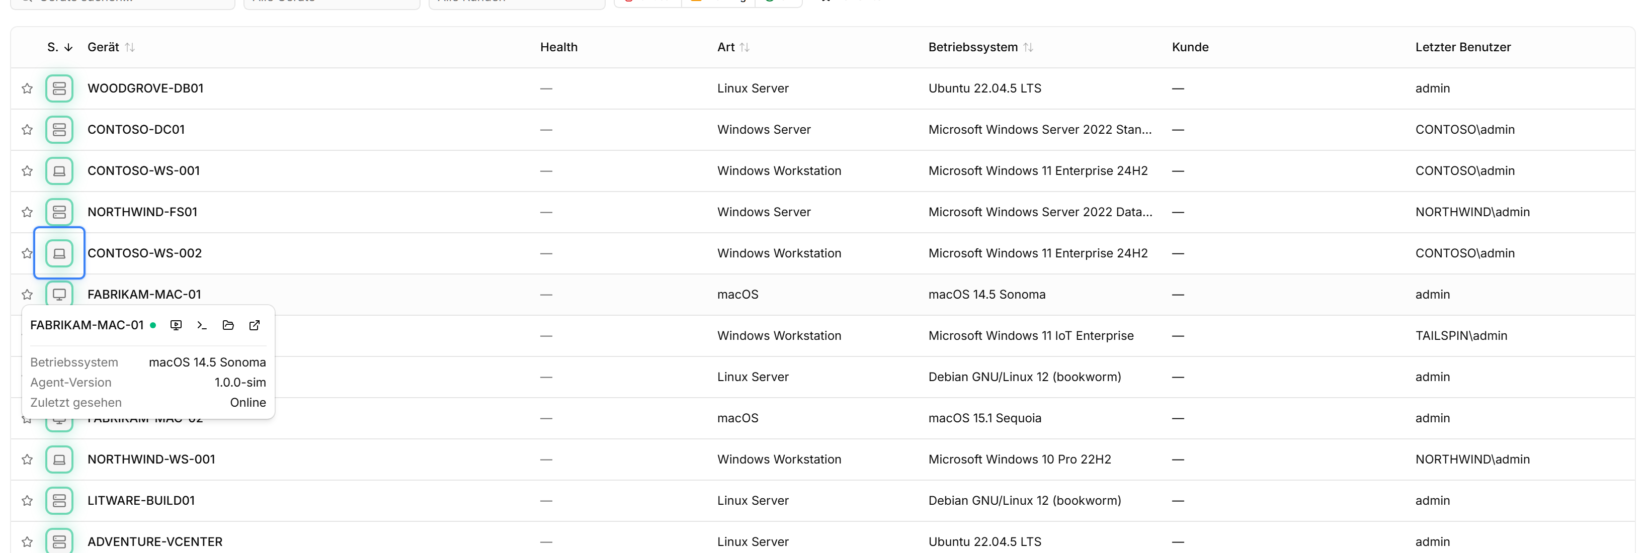This screenshot has height=553, width=1650.
Task: Open device NORTHWIND-WS-001
Action: (x=151, y=459)
